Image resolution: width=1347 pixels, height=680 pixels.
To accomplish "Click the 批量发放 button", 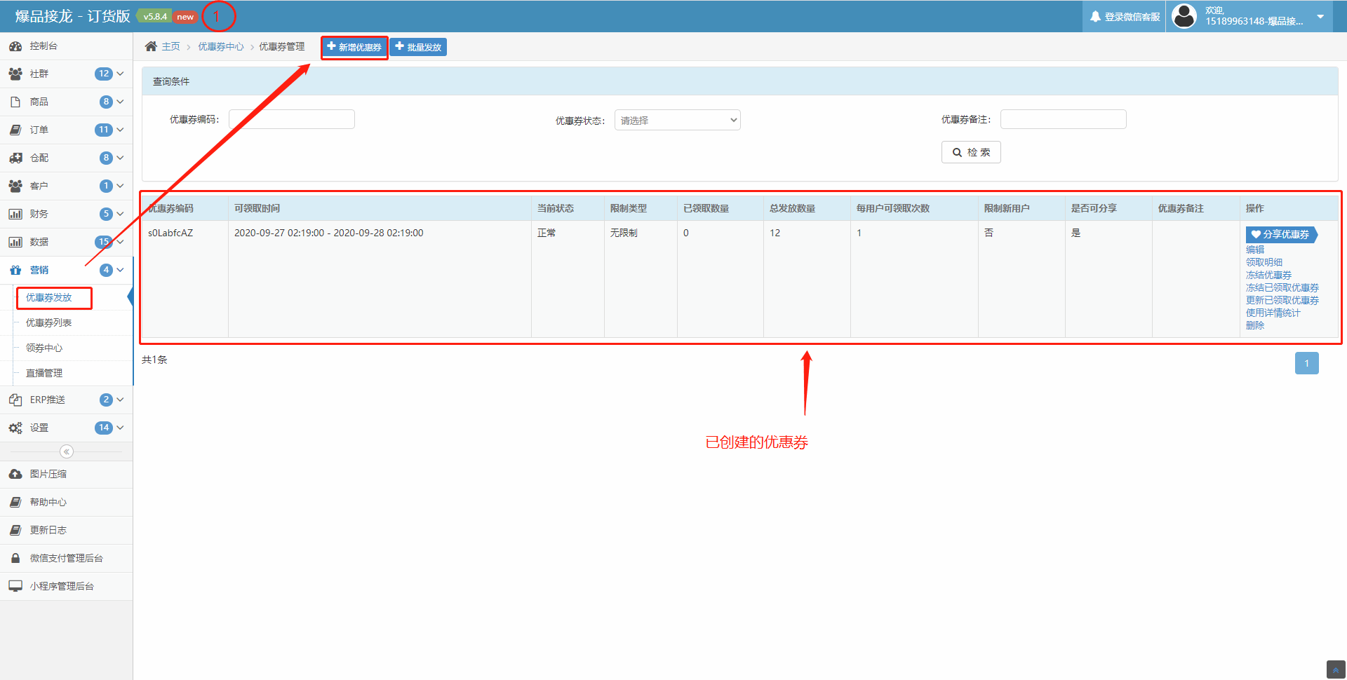I will 418,47.
